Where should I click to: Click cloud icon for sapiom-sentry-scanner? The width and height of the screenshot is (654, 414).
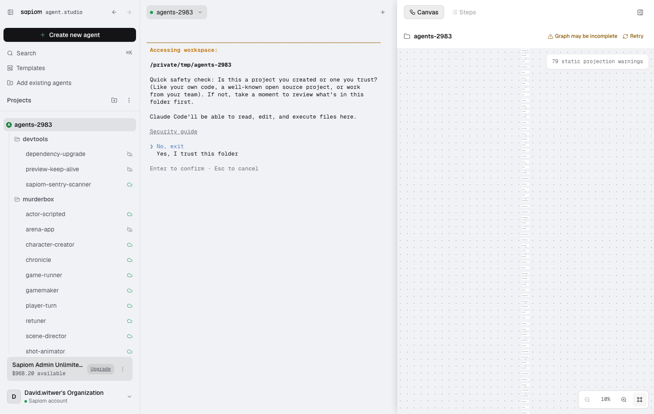(129, 185)
